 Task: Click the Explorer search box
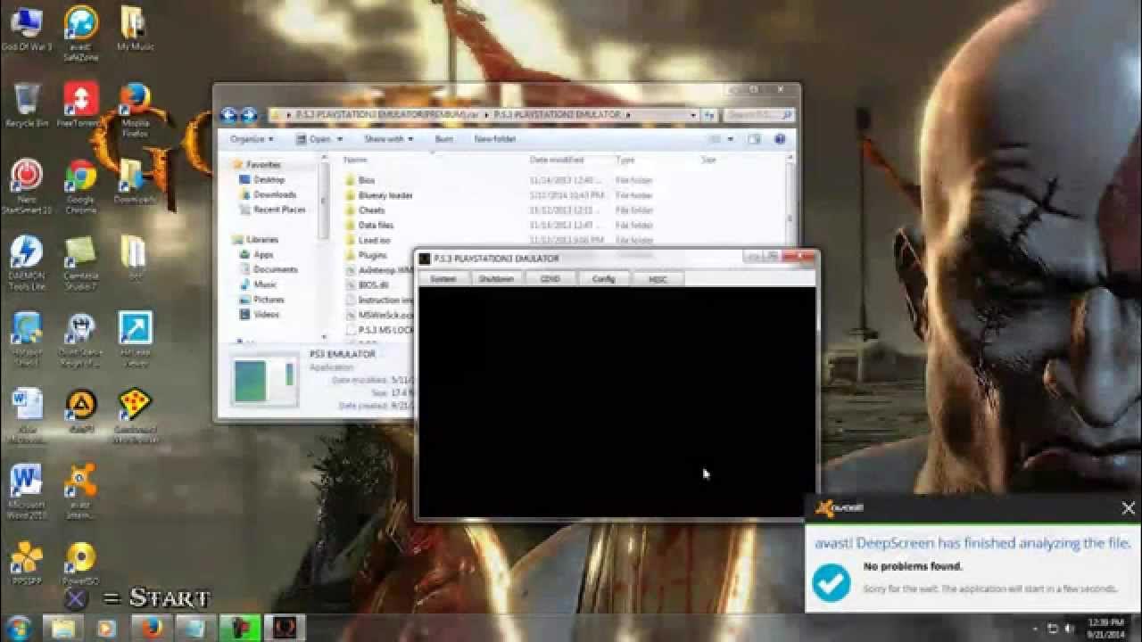pos(758,115)
